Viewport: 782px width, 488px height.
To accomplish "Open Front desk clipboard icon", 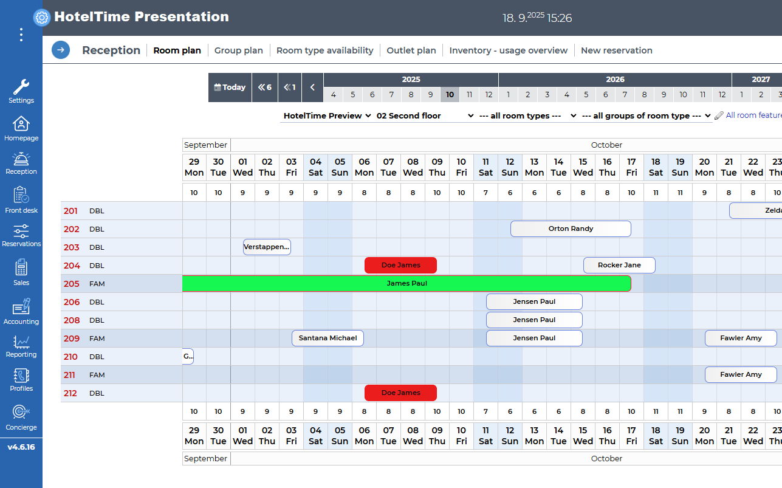I will click(x=21, y=196).
